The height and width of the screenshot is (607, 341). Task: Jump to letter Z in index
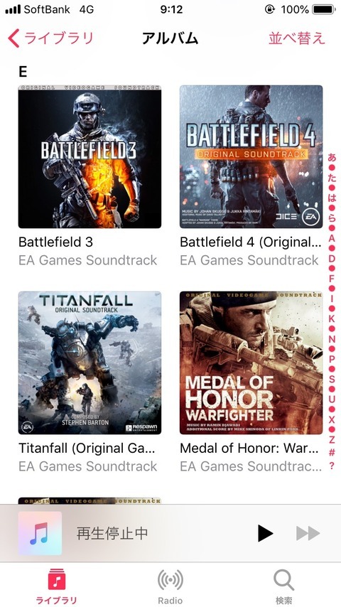tap(332, 440)
